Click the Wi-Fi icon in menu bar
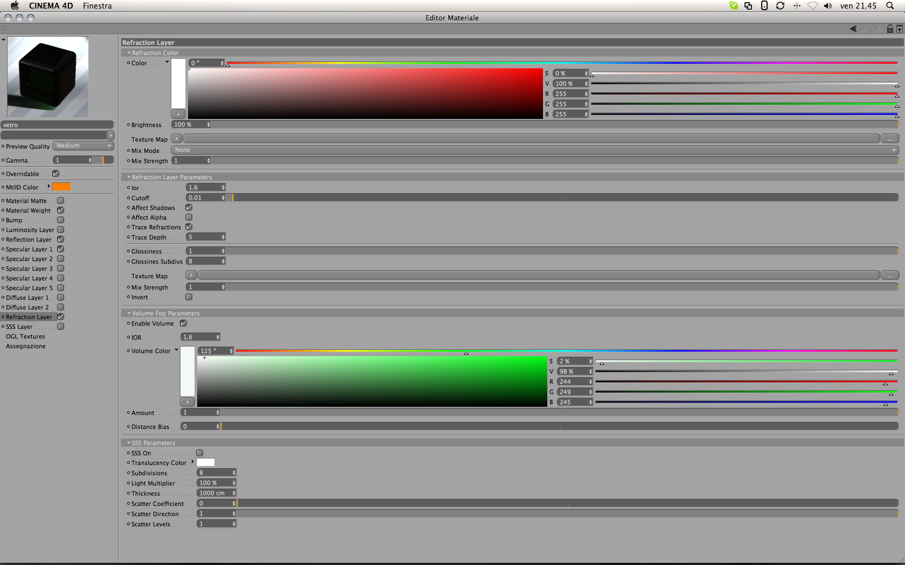The image size is (905, 565). pyautogui.click(x=812, y=6)
